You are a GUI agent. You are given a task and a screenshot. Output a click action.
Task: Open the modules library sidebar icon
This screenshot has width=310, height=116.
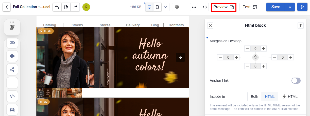point(12,27)
